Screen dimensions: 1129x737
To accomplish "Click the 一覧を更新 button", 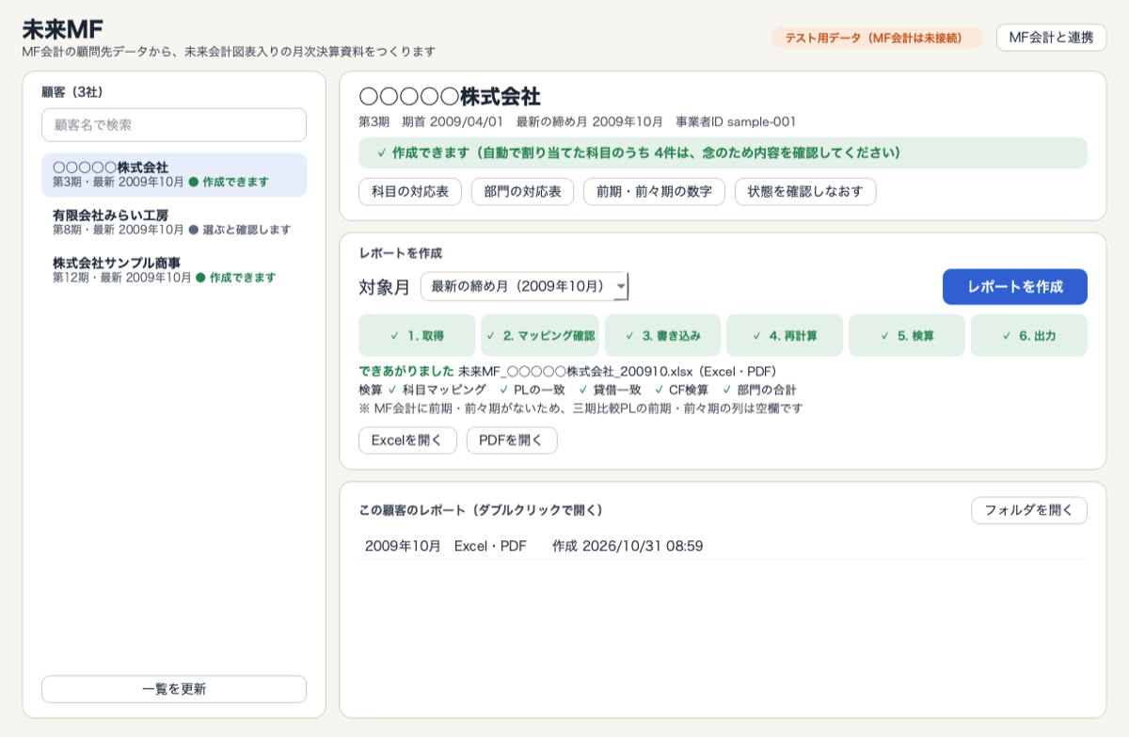I will [174, 689].
